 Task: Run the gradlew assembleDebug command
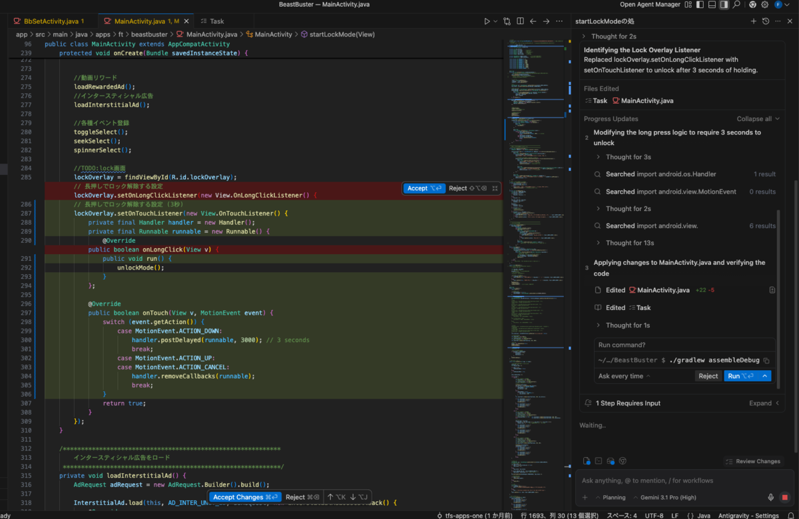pyautogui.click(x=741, y=376)
